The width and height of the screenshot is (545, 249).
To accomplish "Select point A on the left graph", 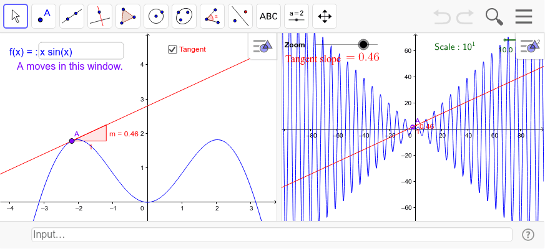I will pos(72,141).
